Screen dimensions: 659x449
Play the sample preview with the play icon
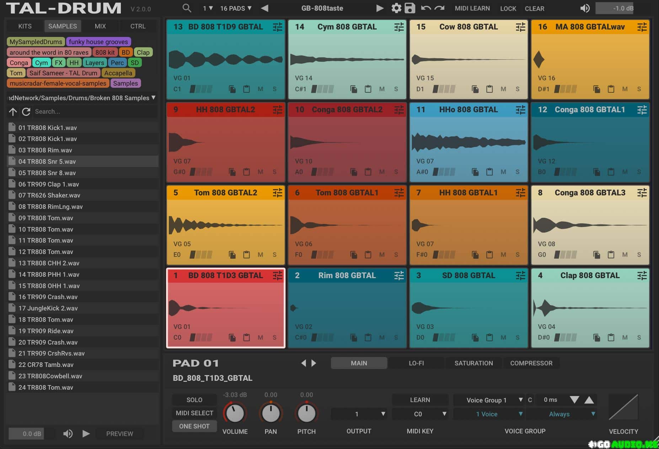(x=86, y=434)
